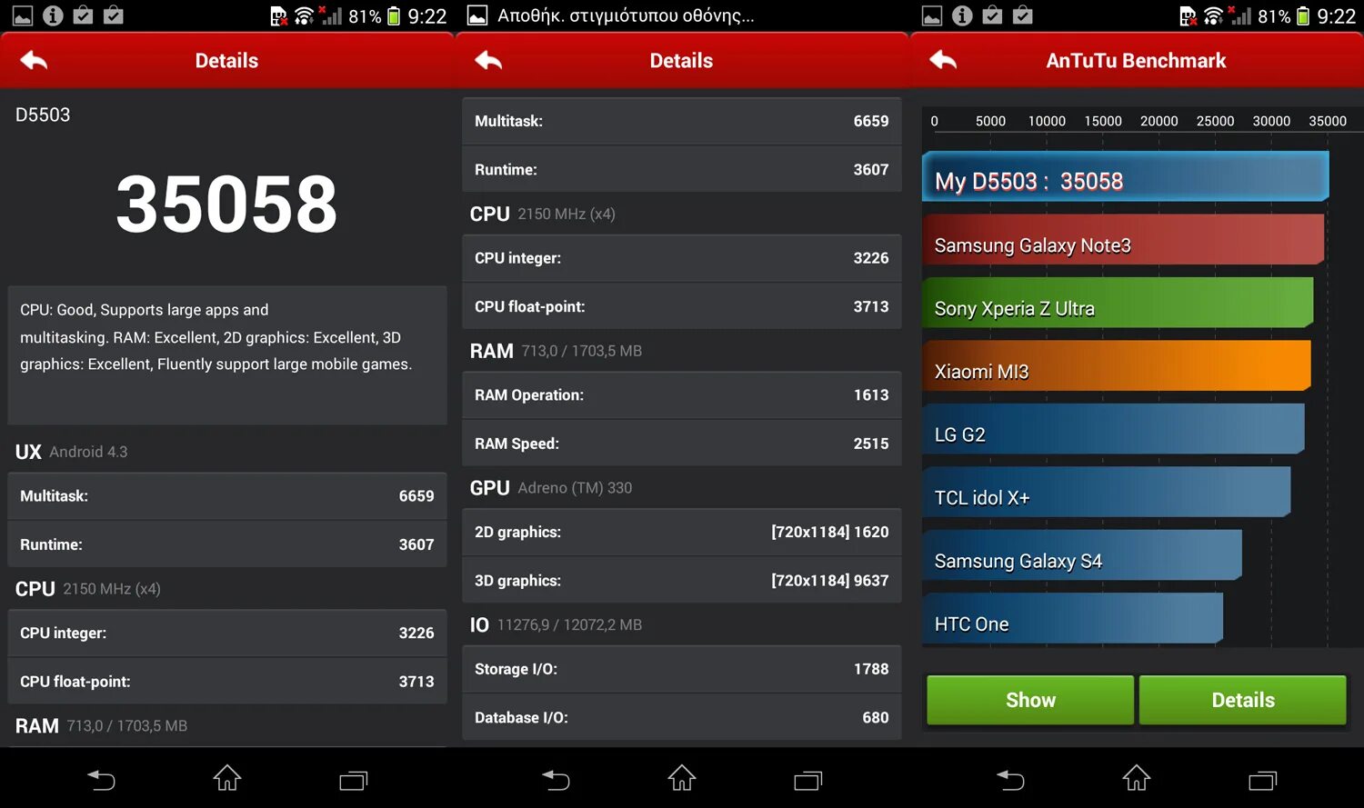Select the My D5503 : 35058 bar
Viewport: 1364px width, 808px height.
(x=1126, y=176)
